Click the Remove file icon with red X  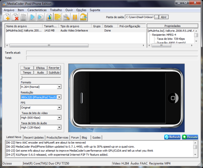[x=15, y=17]
